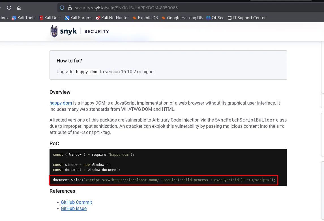The width and height of the screenshot is (324, 221).
Task: Click the Snyk dog logo icon
Action: point(54,31)
